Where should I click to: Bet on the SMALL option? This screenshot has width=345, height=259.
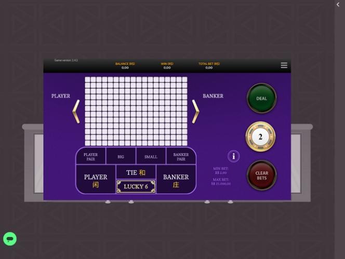[151, 156]
